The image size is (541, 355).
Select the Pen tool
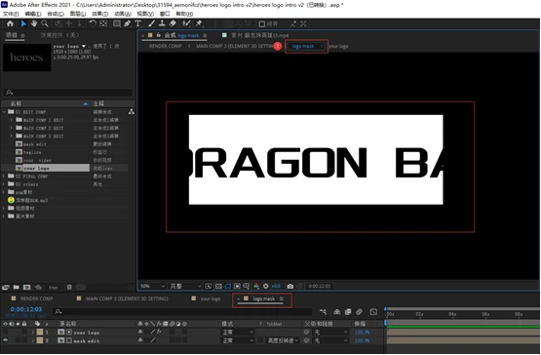pyautogui.click(x=128, y=23)
